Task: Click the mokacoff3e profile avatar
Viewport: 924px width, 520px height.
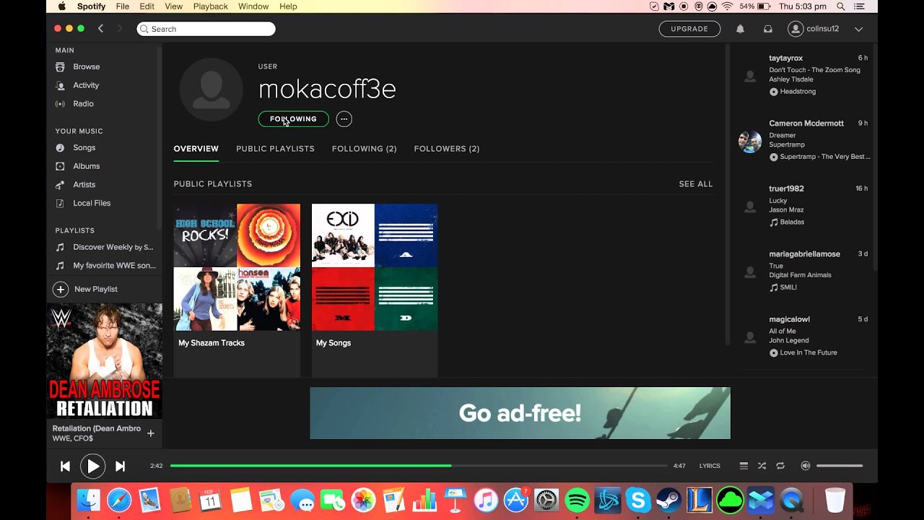Action: pos(212,90)
